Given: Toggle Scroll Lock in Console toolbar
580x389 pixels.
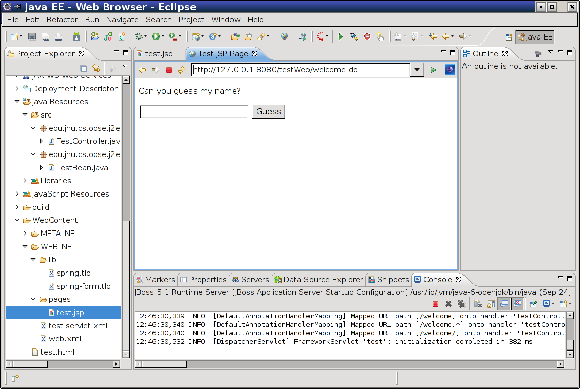Looking at the screenshot, I should 491,304.
